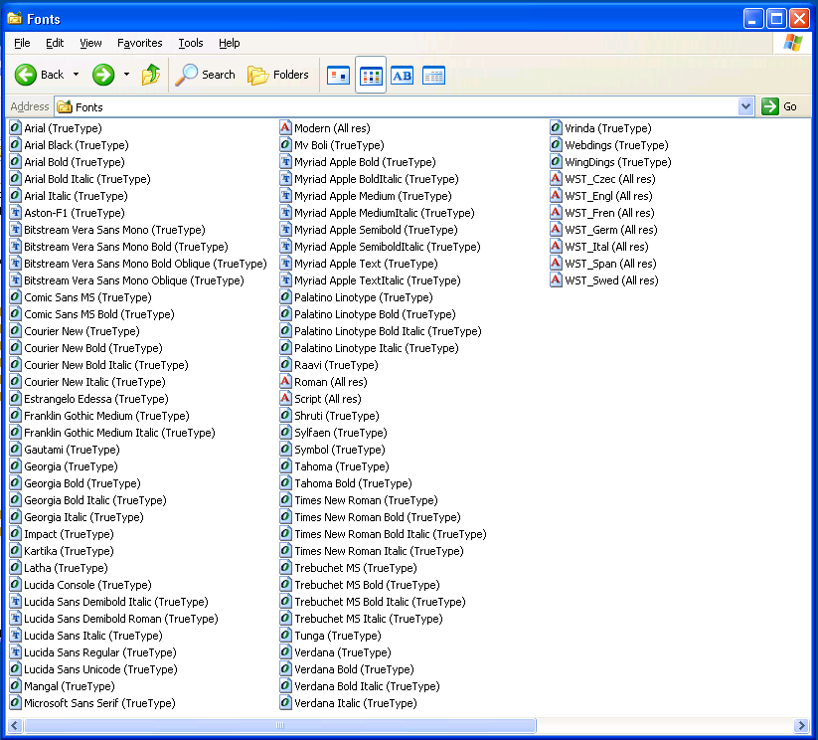
Task: Toggle the Folders pane button
Action: 278,75
